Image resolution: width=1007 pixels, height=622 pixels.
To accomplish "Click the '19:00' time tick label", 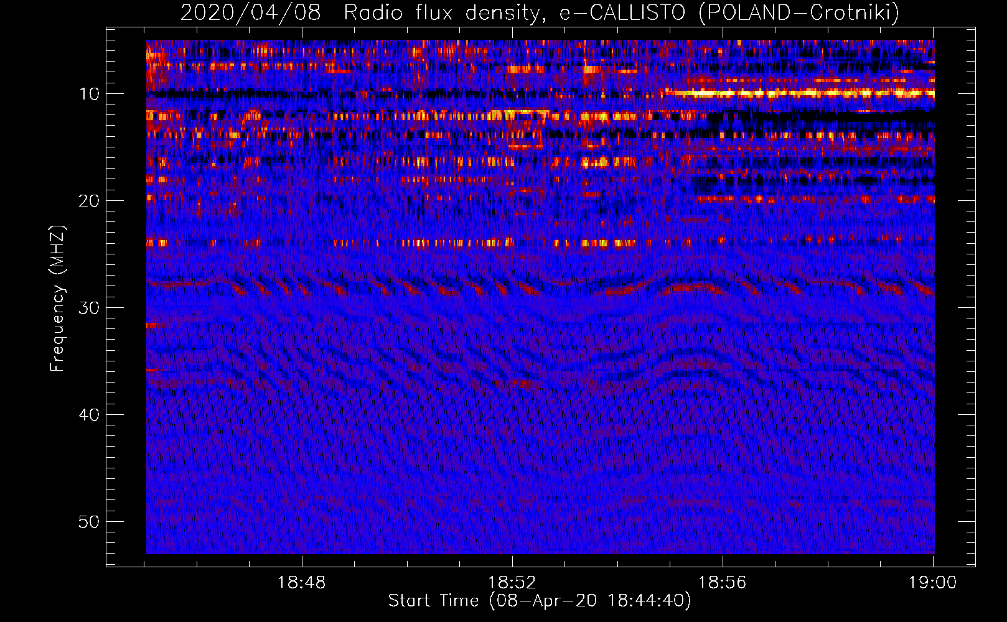I will point(932,582).
